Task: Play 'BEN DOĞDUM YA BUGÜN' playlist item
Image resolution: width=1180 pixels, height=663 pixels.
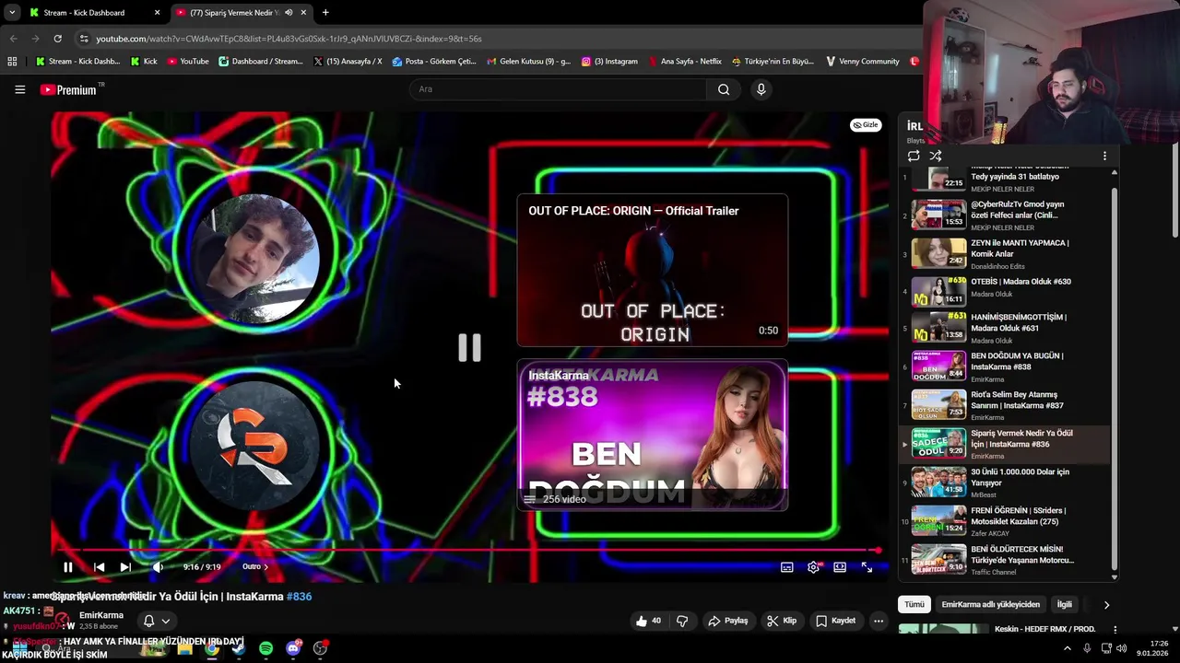Action: click(1005, 366)
